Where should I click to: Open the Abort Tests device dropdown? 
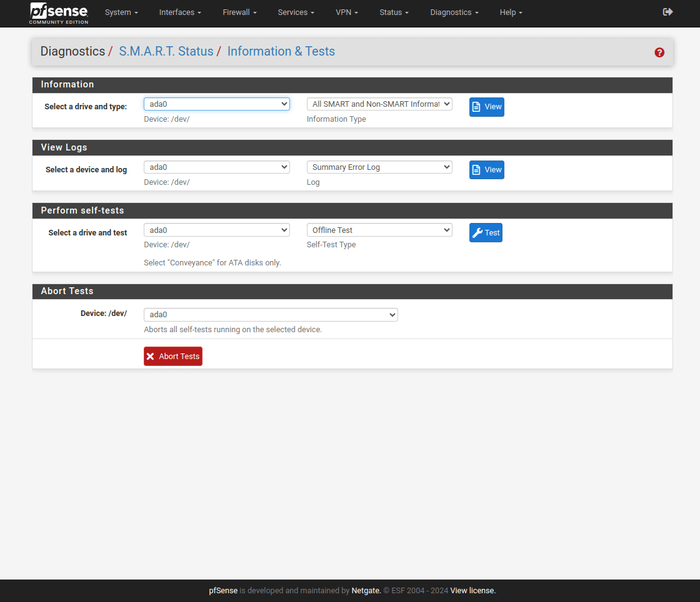[x=271, y=315]
